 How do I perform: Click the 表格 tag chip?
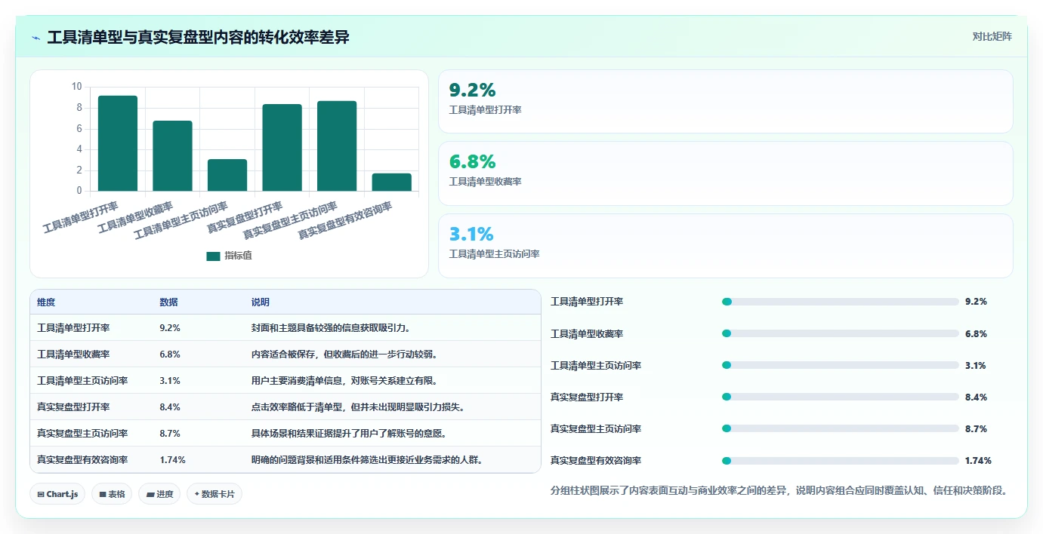coord(112,494)
